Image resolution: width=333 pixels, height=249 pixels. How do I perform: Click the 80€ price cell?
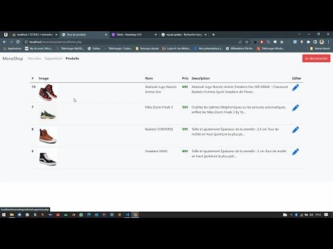tap(185, 151)
